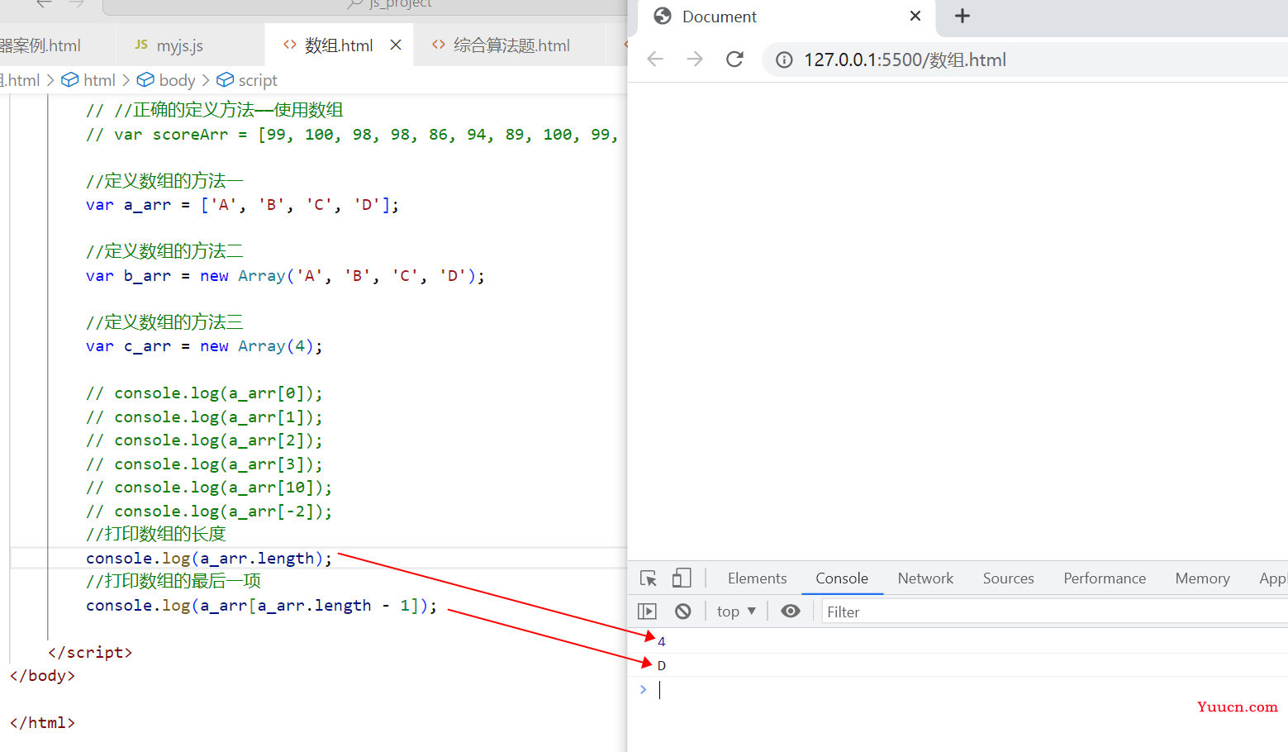Click the var b_arr definition line
Screen dimensions: 1288x752
point(285,276)
